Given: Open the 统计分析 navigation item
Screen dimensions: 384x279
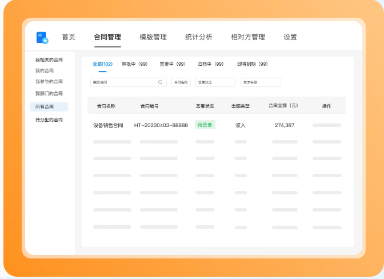Looking at the screenshot, I should pos(199,37).
